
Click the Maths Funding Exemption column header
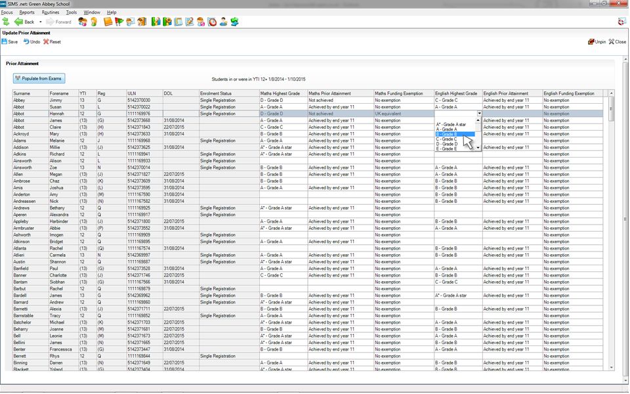(404, 93)
